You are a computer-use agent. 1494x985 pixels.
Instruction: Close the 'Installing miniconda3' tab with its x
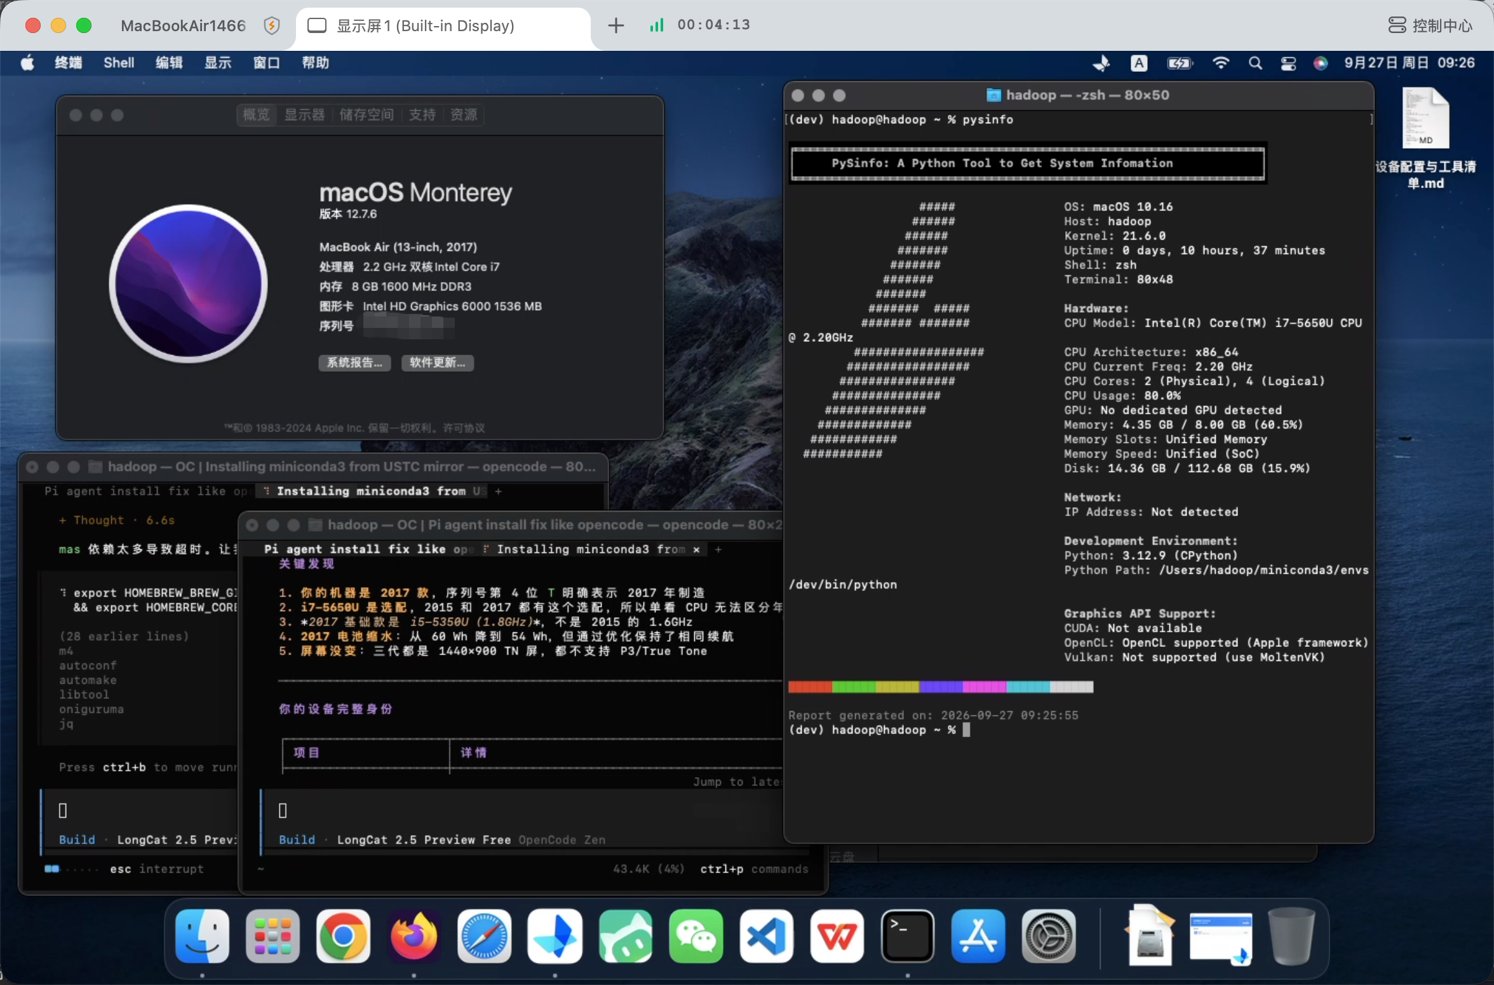696,549
